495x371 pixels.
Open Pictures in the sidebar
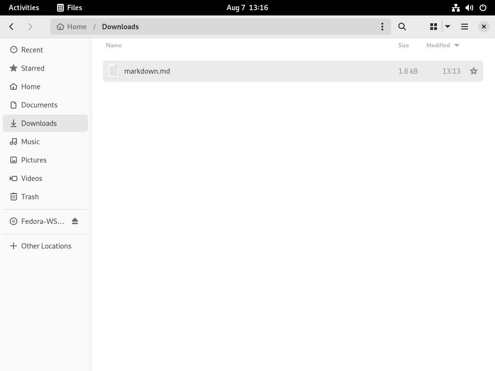coord(45,160)
